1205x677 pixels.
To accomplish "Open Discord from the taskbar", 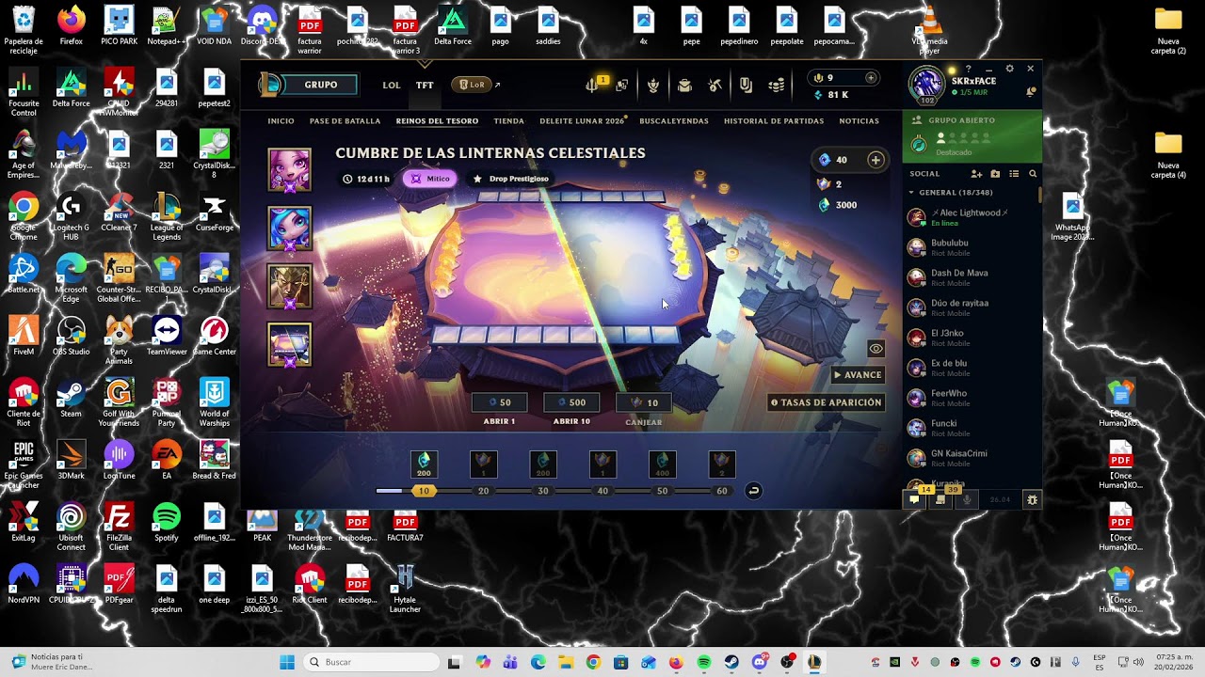I will pyautogui.click(x=761, y=662).
